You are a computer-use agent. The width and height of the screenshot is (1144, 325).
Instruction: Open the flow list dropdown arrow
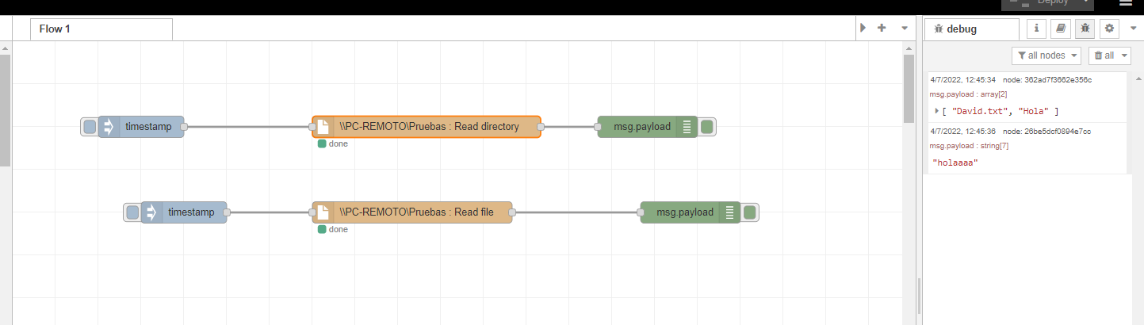[x=905, y=29]
